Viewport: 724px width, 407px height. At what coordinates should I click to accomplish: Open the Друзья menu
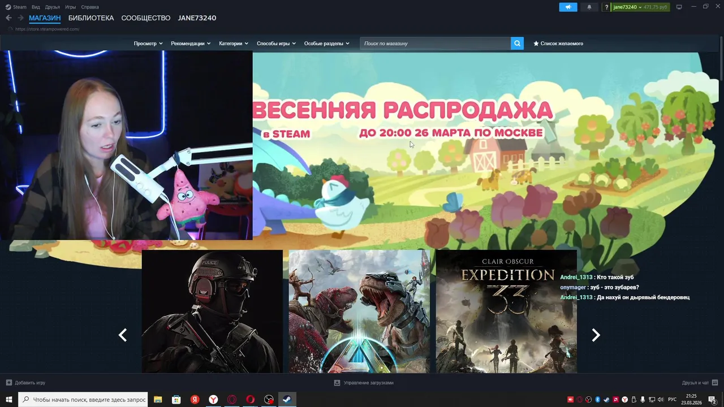[53, 7]
